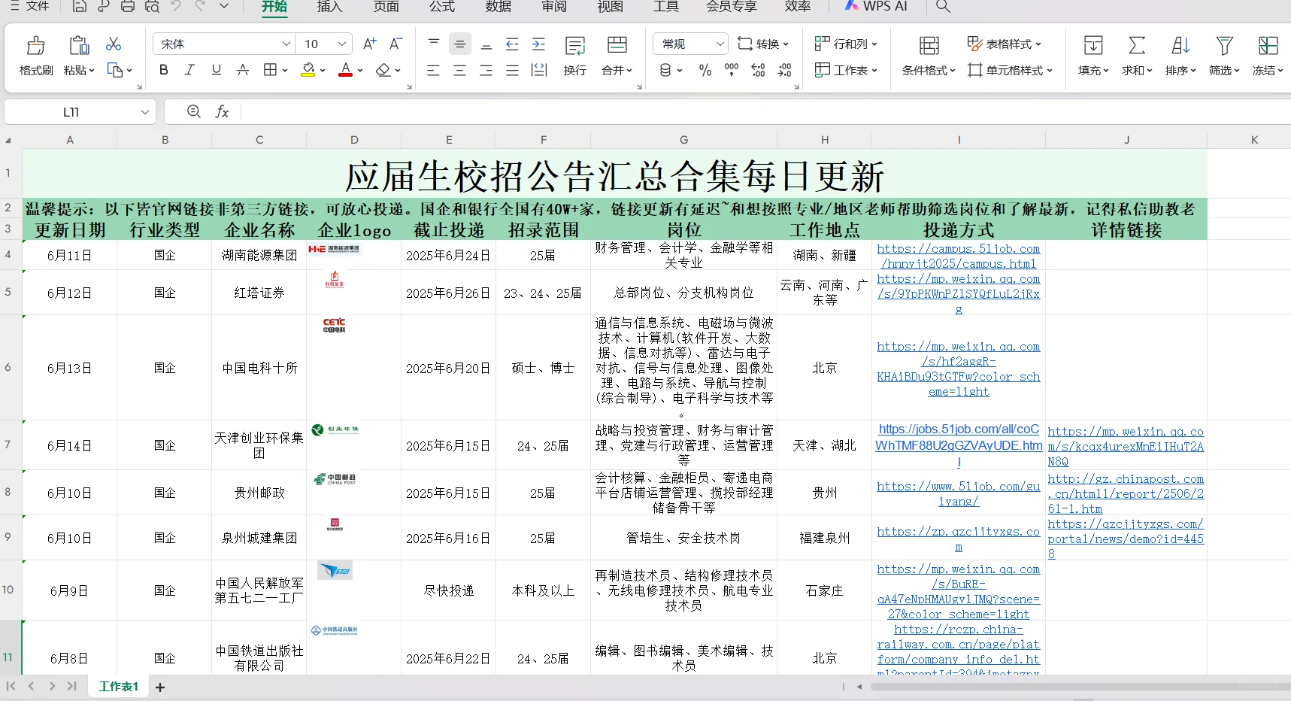Click the Save icon in quick toolbar

coord(79,7)
